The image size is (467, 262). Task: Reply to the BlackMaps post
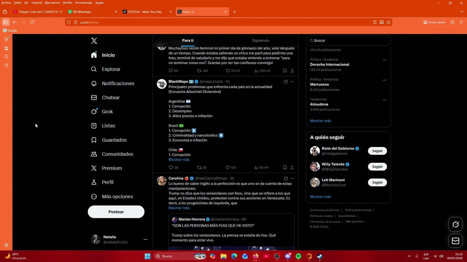pos(173,167)
